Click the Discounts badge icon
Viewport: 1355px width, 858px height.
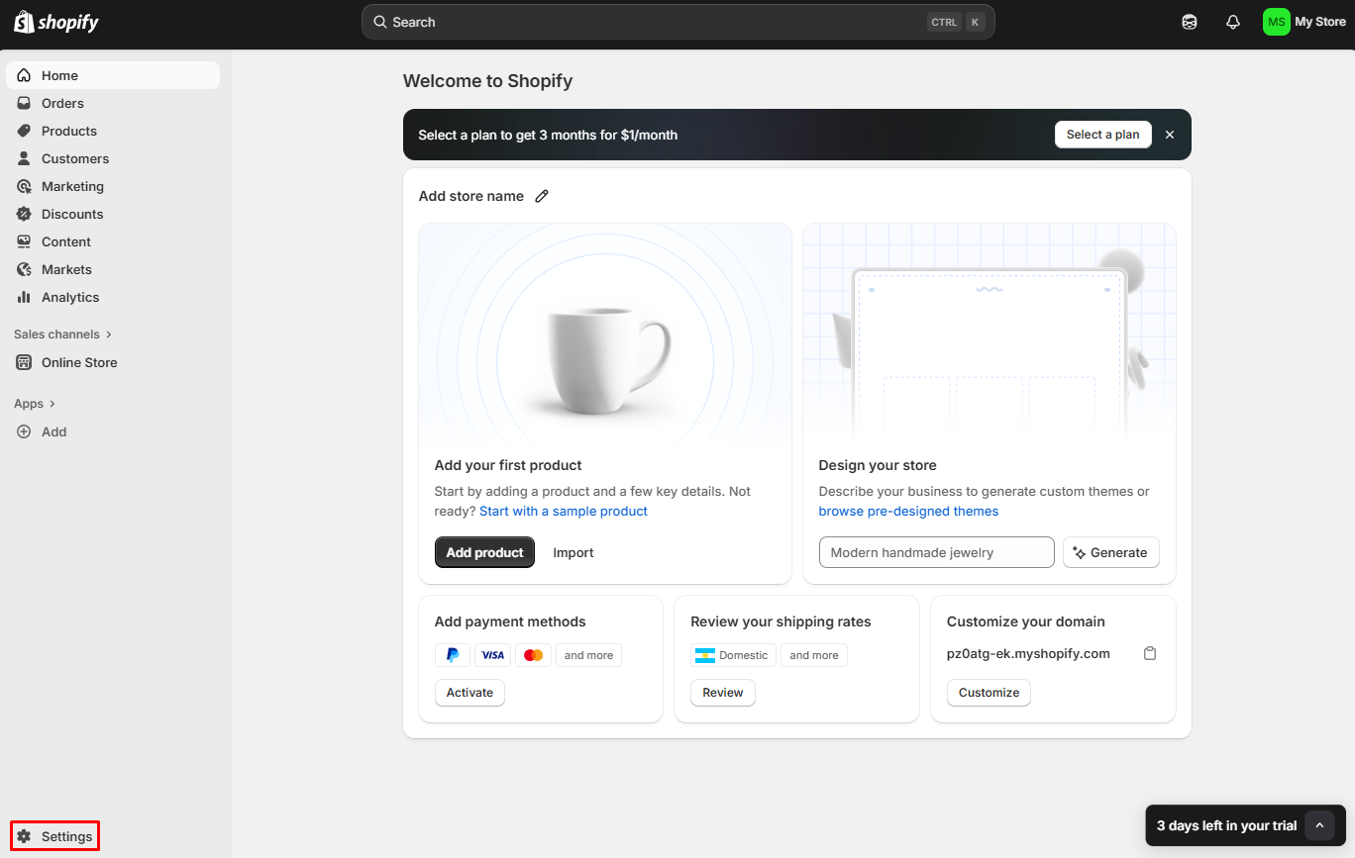point(24,214)
